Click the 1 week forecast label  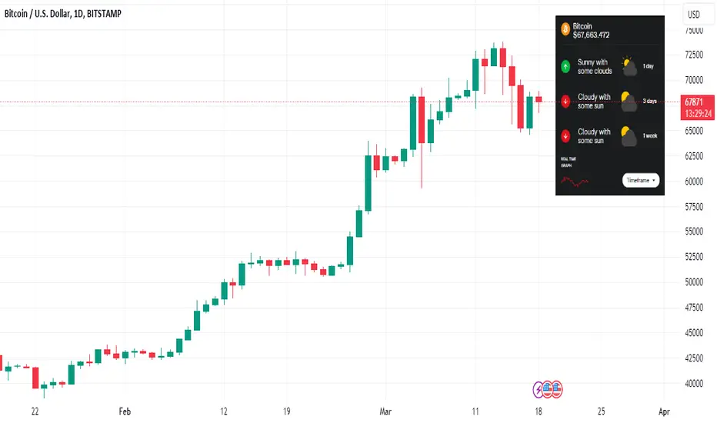coord(650,136)
